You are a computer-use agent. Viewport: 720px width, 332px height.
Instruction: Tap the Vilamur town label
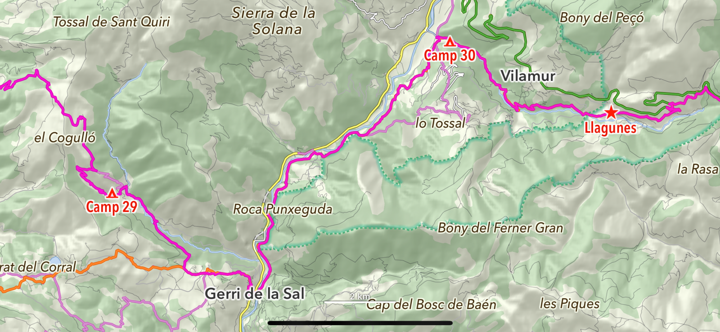(x=528, y=75)
